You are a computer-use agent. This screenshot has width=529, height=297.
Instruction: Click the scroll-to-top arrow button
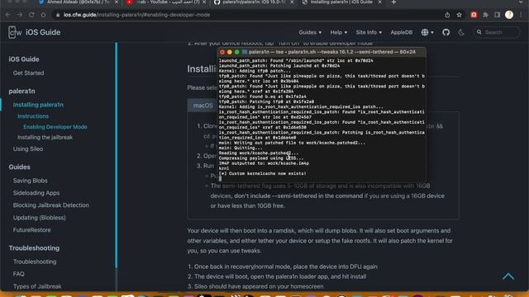point(508,276)
